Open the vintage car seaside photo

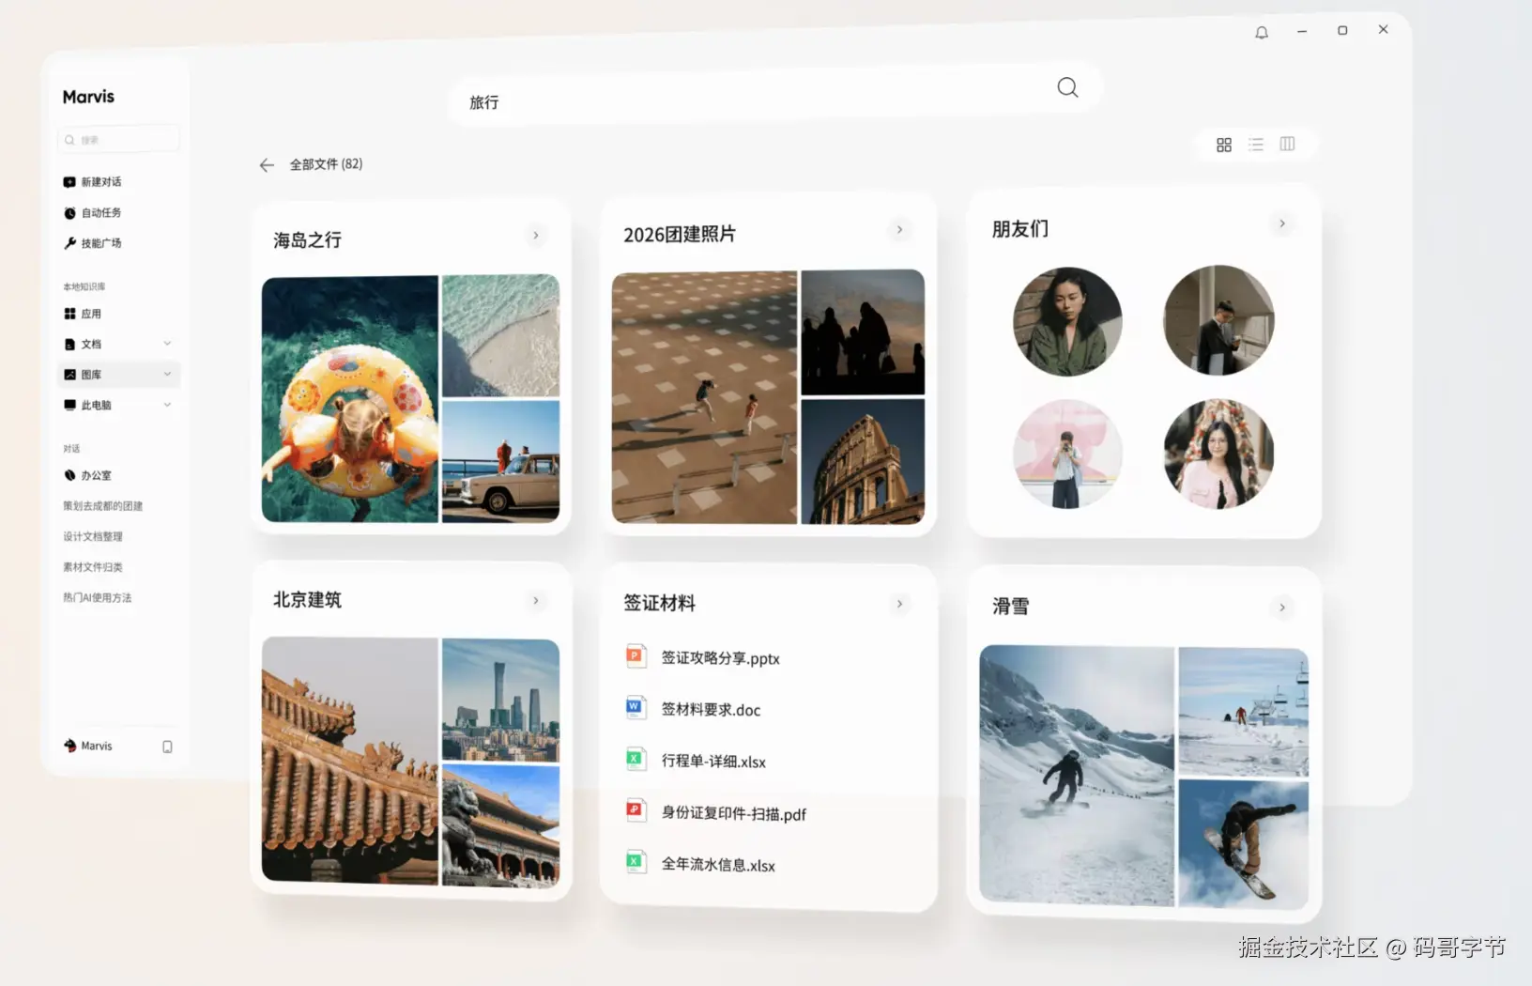pos(500,461)
